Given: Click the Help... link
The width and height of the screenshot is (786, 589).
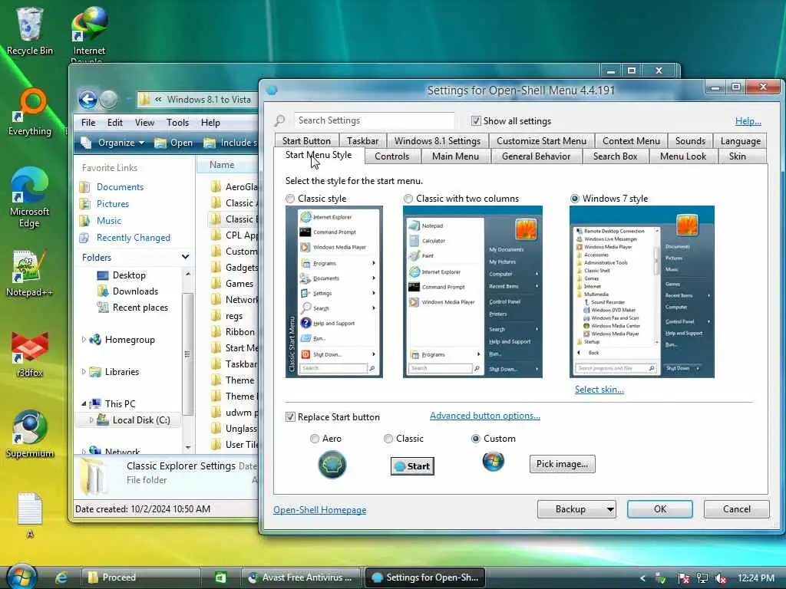Looking at the screenshot, I should 748,120.
